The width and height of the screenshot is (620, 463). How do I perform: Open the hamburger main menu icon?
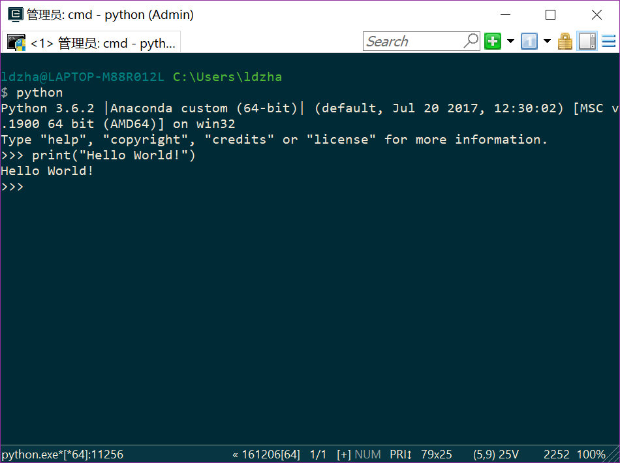[609, 40]
